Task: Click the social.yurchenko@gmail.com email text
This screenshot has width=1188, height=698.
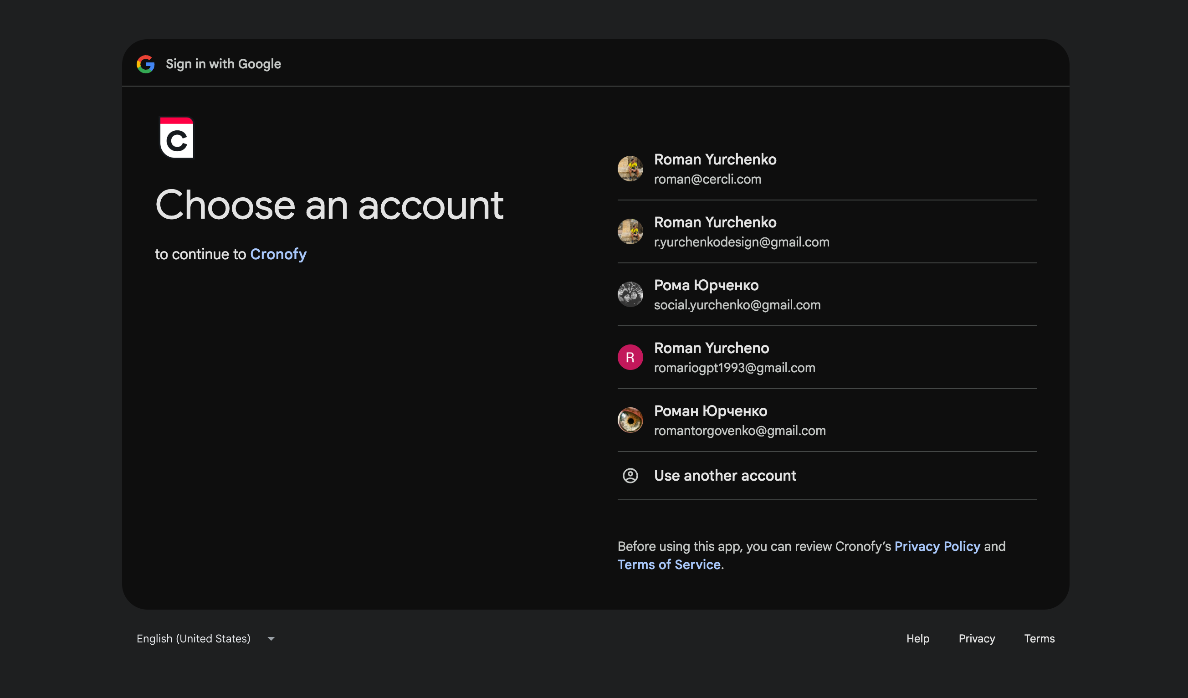Action: 737,305
